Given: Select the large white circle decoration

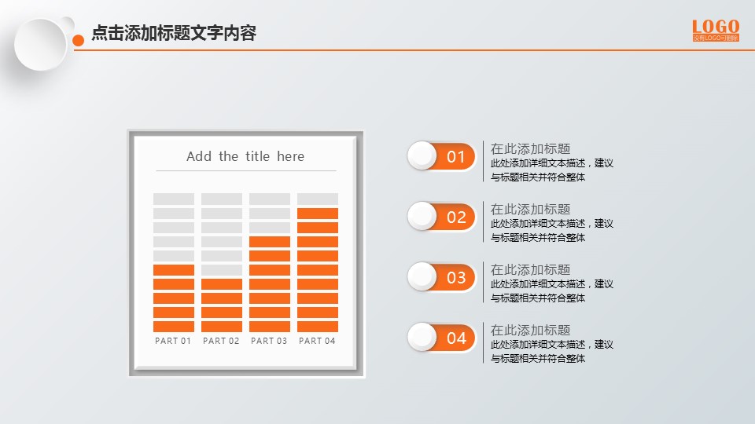Looking at the screenshot, I should point(40,44).
